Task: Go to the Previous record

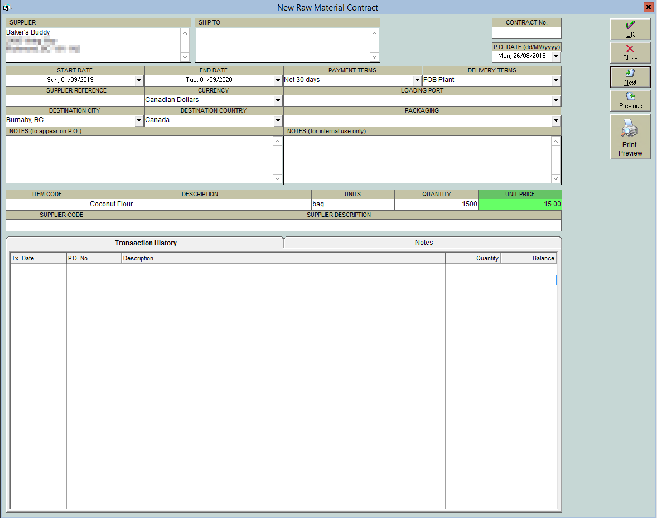Action: 630,100
